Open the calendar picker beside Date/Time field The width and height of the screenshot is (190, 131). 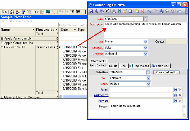149,72
